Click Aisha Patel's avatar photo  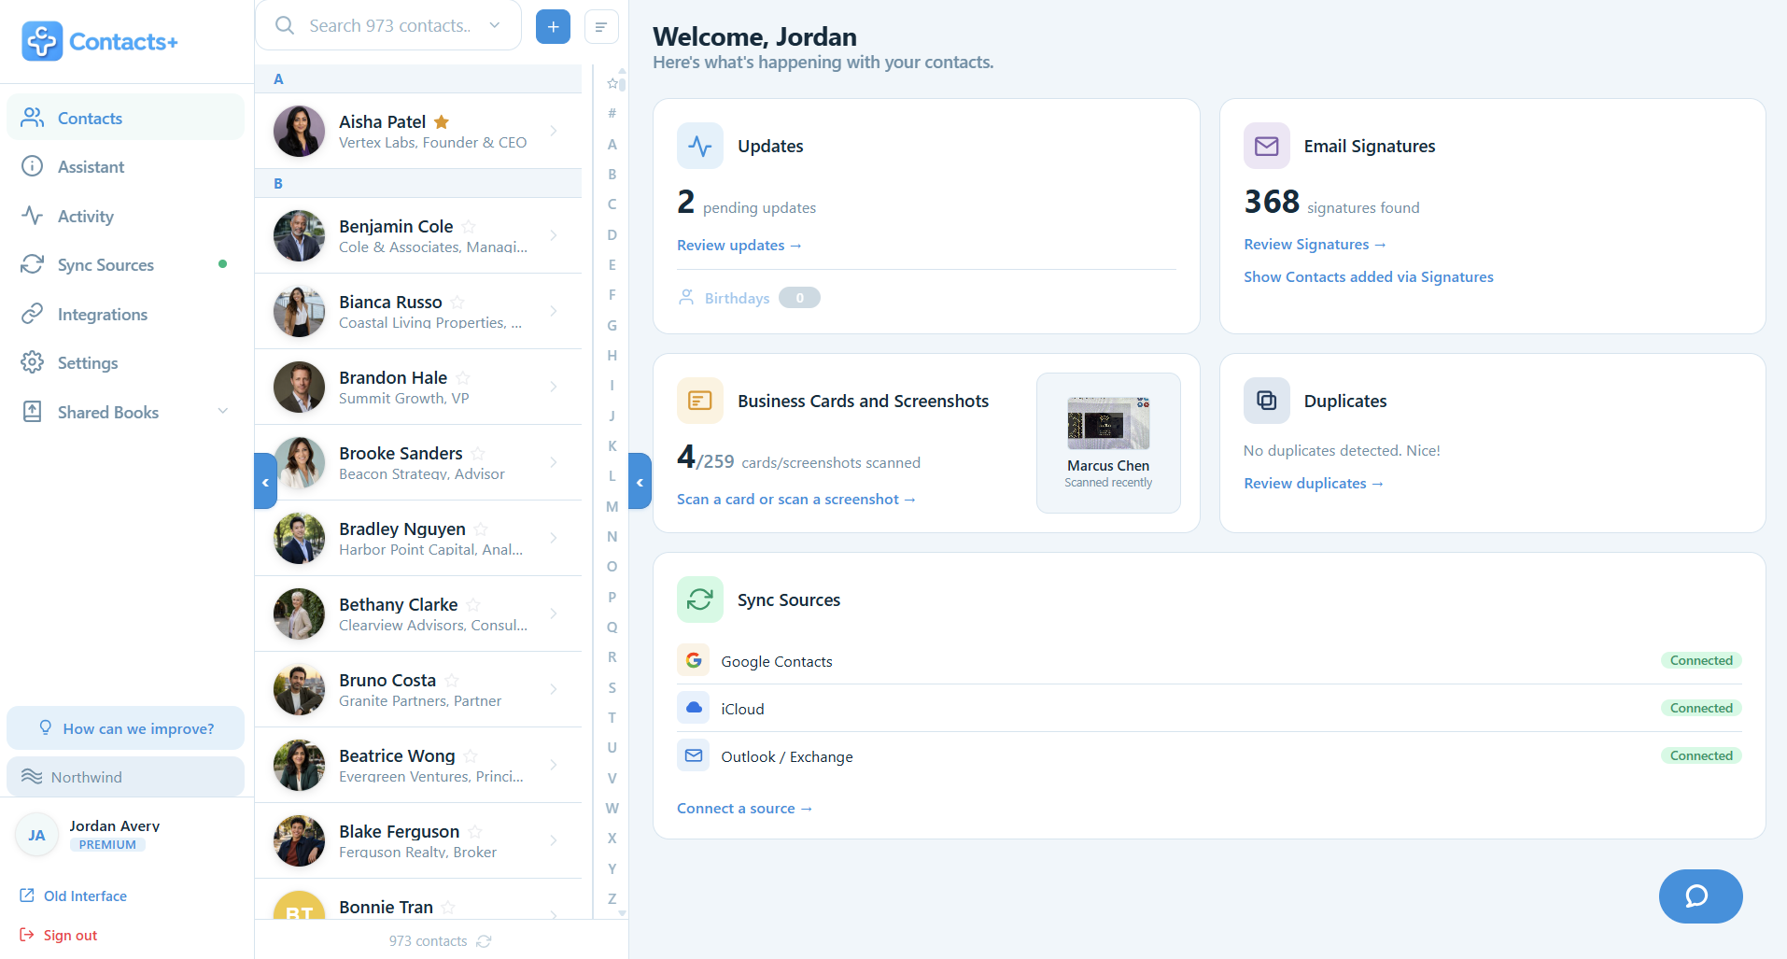click(299, 131)
